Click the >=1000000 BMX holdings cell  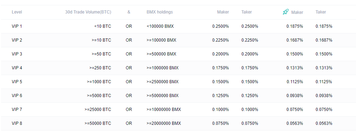[x=163, y=68]
